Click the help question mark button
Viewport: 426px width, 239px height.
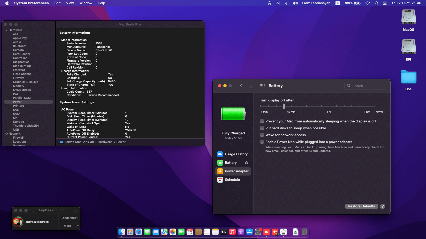(x=382, y=206)
